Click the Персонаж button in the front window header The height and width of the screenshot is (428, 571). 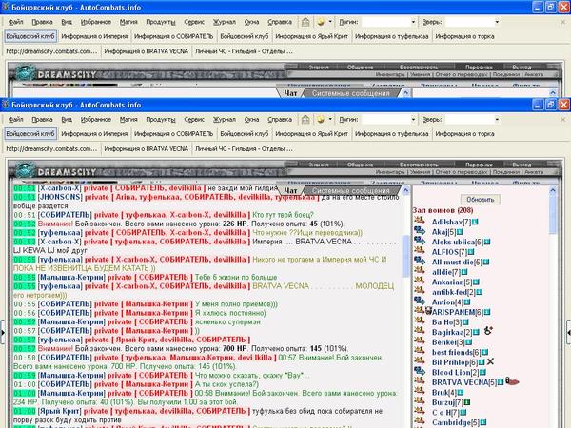tap(479, 165)
